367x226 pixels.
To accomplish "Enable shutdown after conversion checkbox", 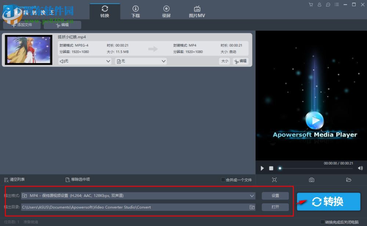I will (323, 222).
